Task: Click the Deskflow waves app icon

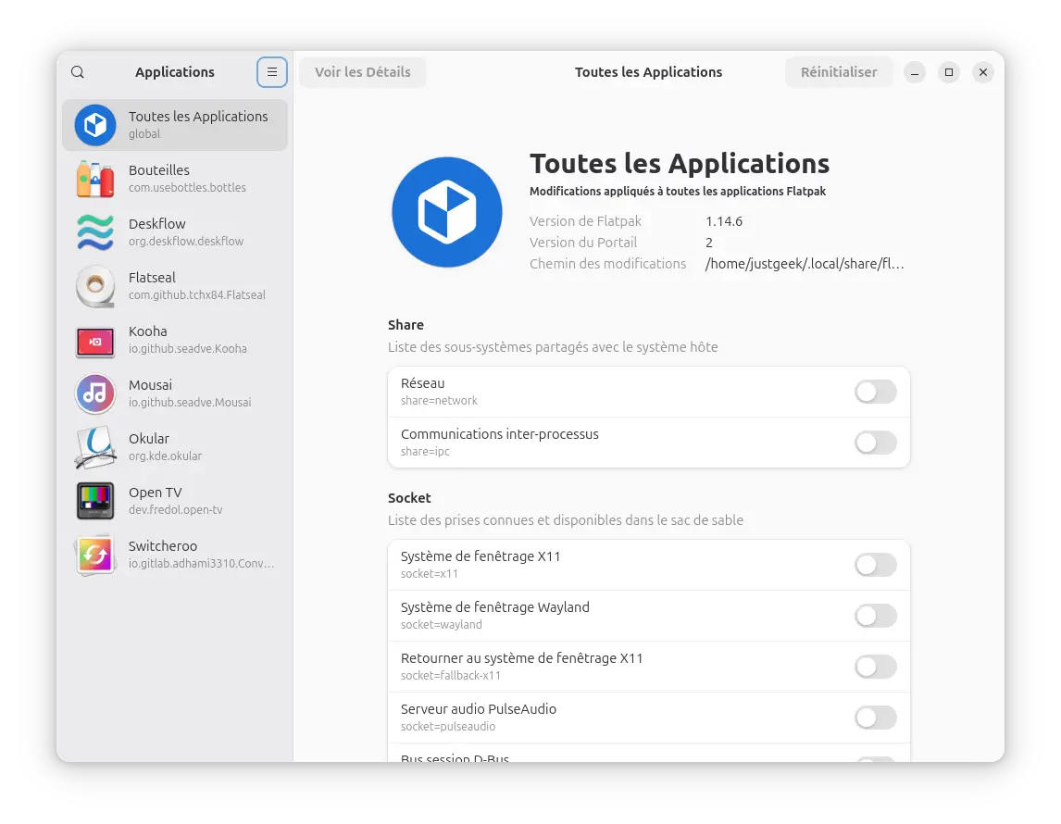Action: pos(95,232)
